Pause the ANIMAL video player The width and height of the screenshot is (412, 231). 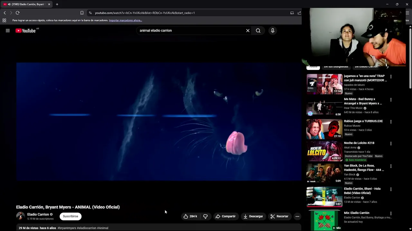[159, 121]
